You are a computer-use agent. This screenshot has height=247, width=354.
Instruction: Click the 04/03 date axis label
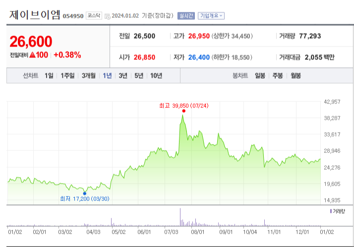pos(93,232)
